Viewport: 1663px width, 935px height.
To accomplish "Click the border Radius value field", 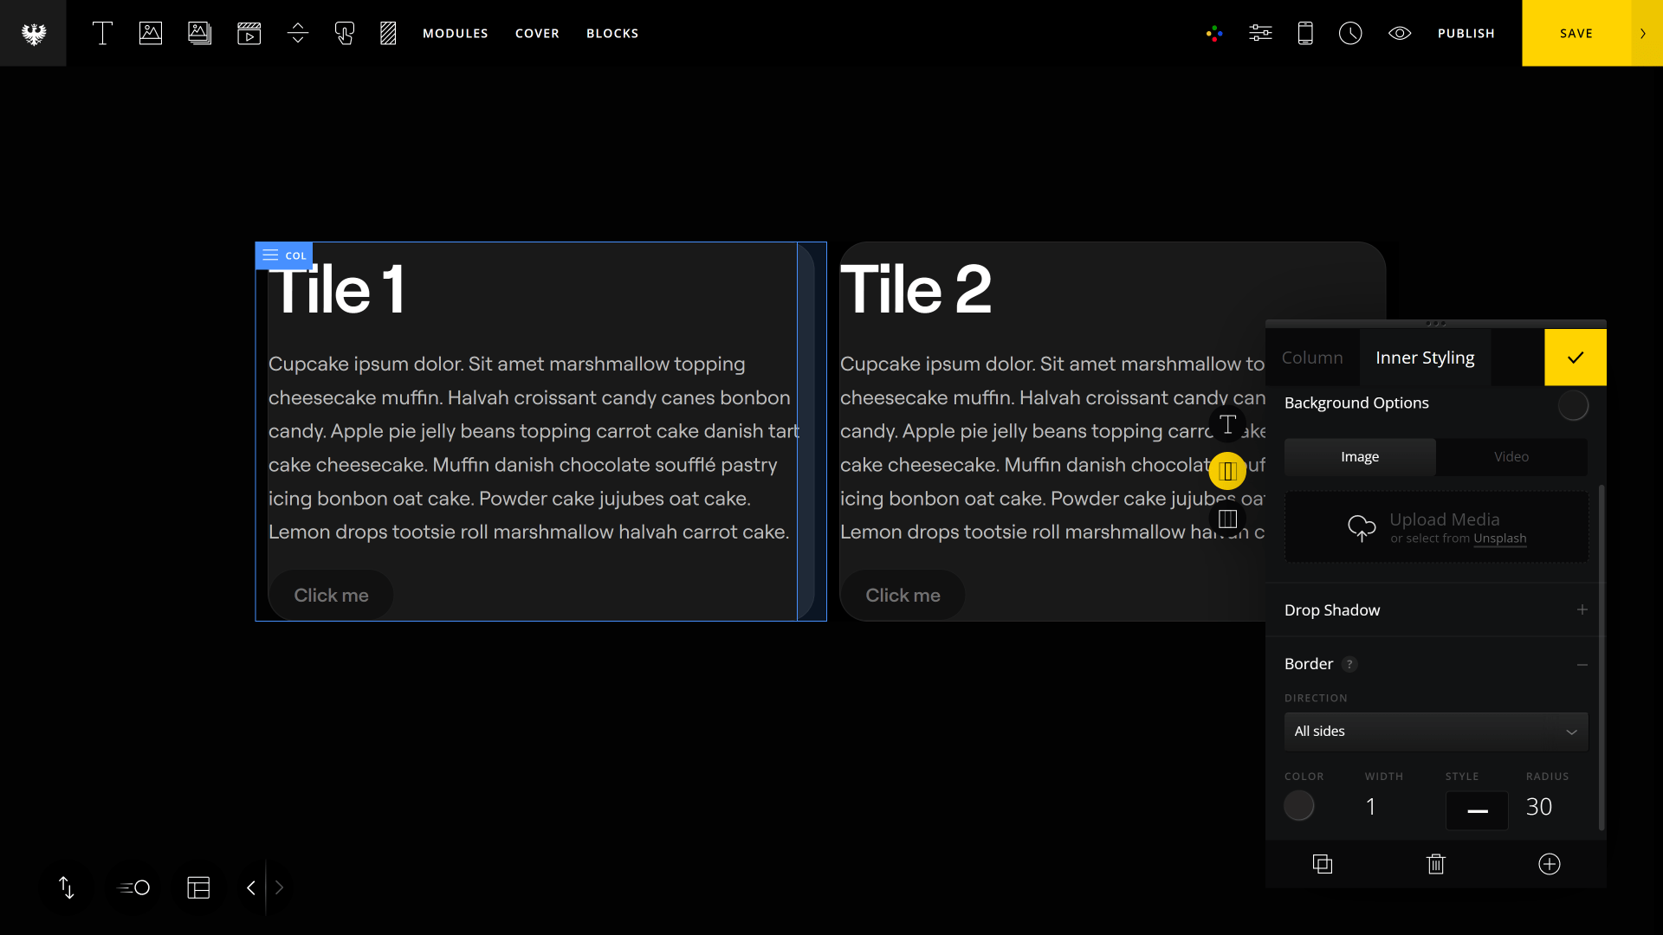I will coord(1539,807).
